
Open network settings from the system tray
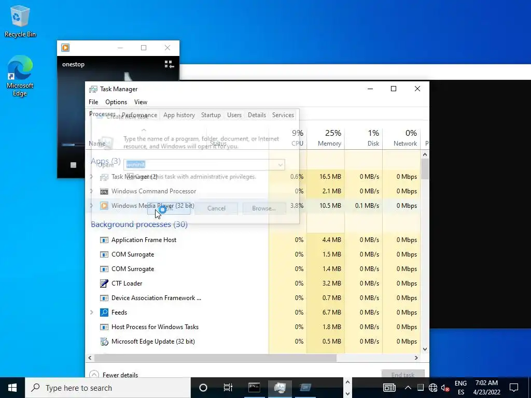pyautogui.click(x=433, y=388)
